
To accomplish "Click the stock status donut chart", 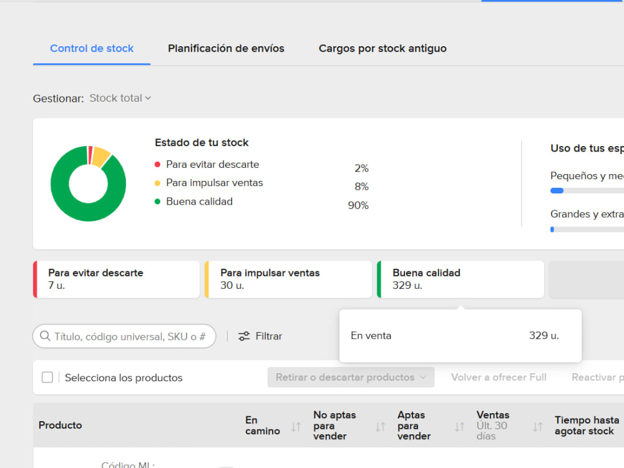I will pyautogui.click(x=89, y=183).
